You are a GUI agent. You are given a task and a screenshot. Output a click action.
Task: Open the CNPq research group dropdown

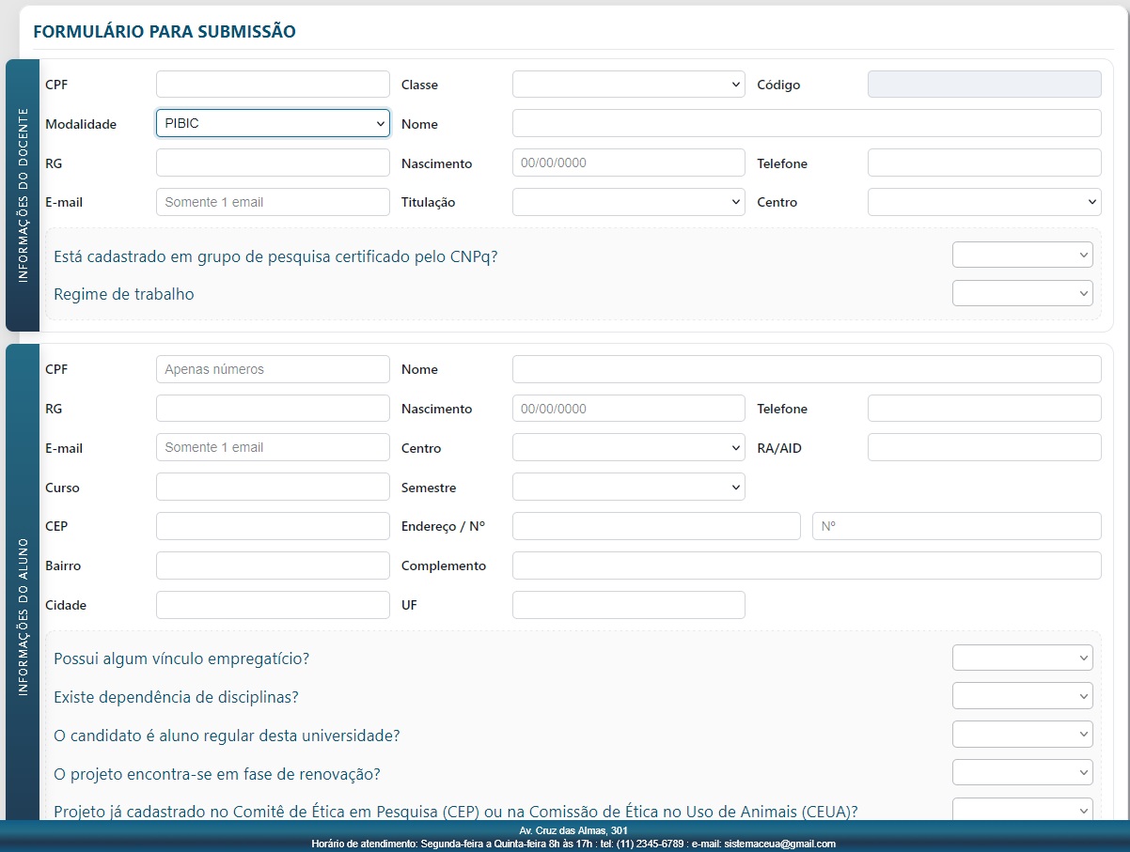pyautogui.click(x=1022, y=255)
